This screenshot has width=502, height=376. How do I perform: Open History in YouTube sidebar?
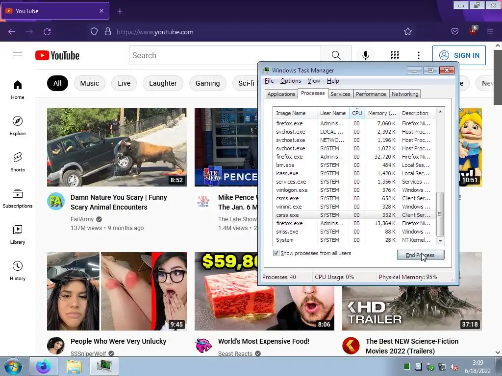[x=18, y=270]
